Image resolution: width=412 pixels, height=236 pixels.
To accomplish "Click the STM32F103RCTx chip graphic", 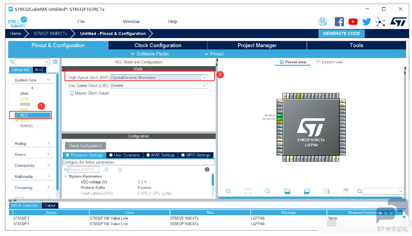I will pyautogui.click(x=311, y=127).
